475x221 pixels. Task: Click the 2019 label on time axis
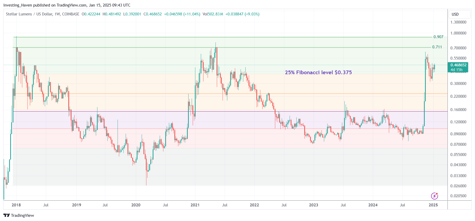76,205
